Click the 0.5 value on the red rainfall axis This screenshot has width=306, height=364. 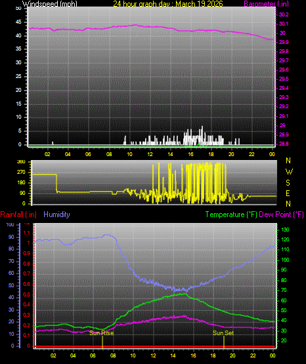(27, 294)
